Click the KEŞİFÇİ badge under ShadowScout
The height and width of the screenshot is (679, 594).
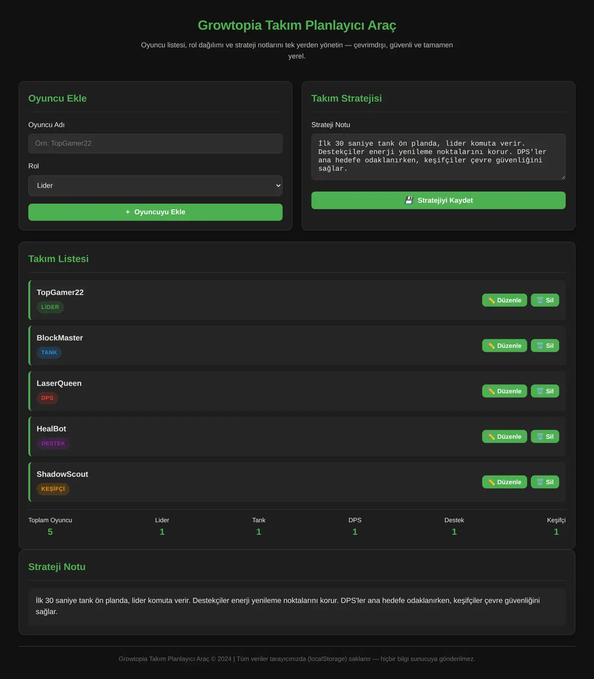pos(53,489)
